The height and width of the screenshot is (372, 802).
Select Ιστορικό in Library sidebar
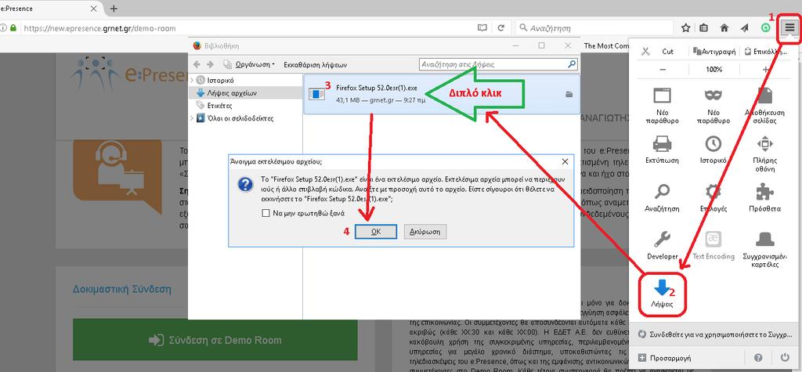pyautogui.click(x=220, y=81)
